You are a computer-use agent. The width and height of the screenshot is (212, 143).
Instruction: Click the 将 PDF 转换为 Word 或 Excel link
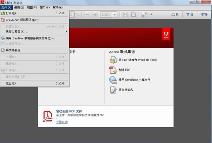137,60
